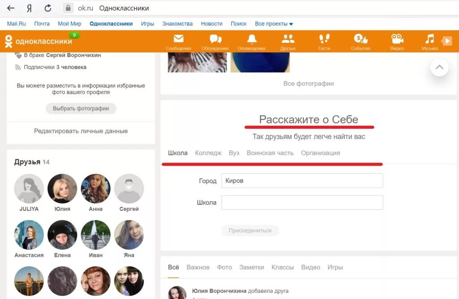
Task: Open Mail.Ru link in top bar
Action: [17, 24]
